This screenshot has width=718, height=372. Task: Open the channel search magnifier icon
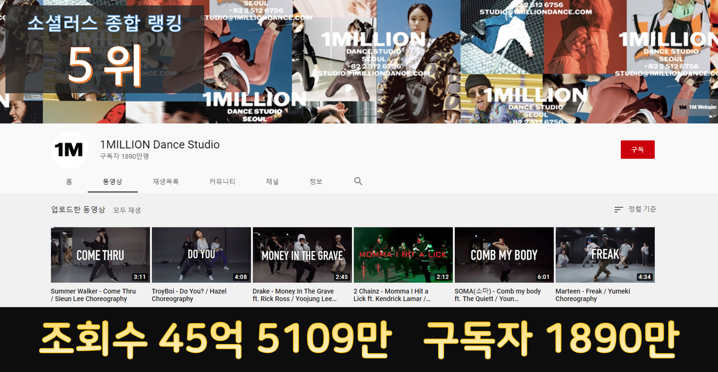tap(358, 181)
